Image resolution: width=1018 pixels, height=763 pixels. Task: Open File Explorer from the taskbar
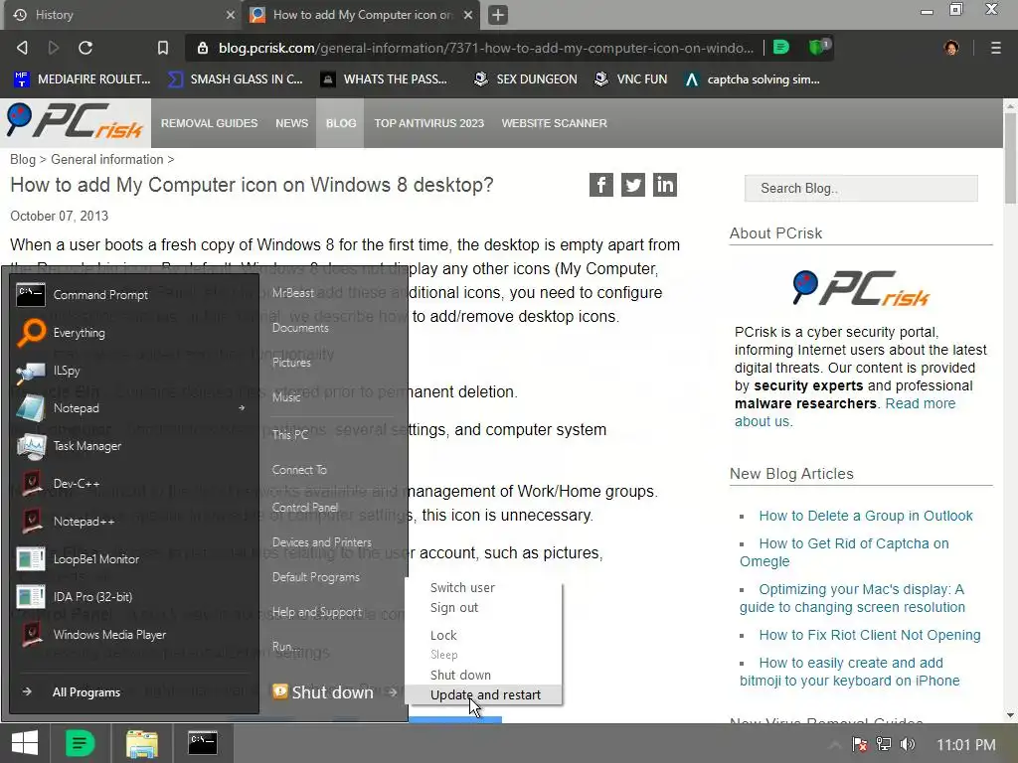[141, 743]
